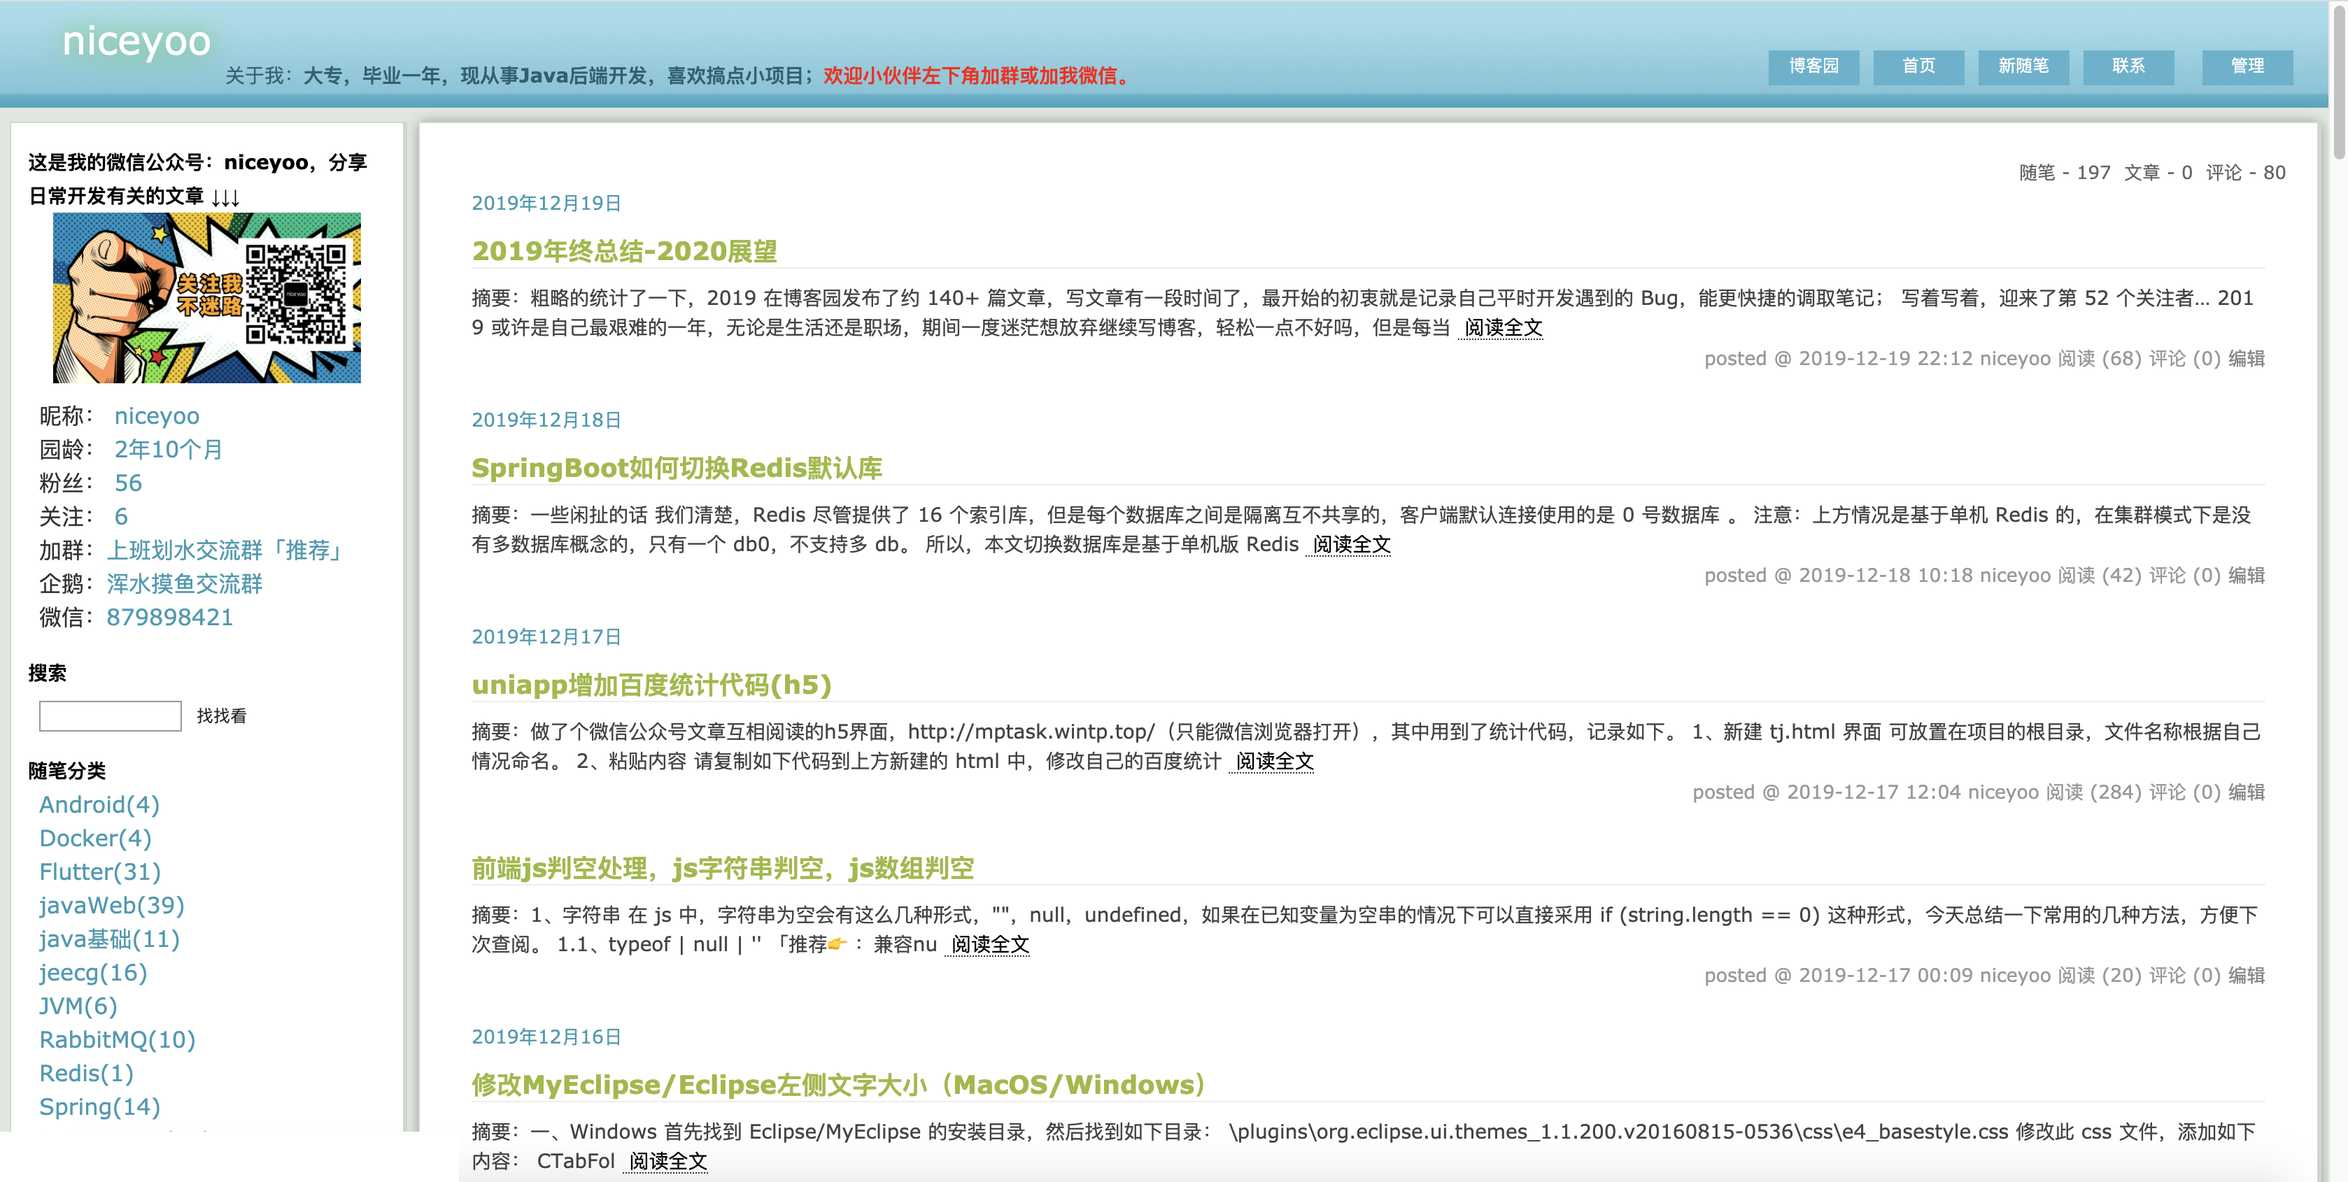The width and height of the screenshot is (2348, 1182).
Task: Go to 首页 in top navigation
Action: pos(1918,66)
